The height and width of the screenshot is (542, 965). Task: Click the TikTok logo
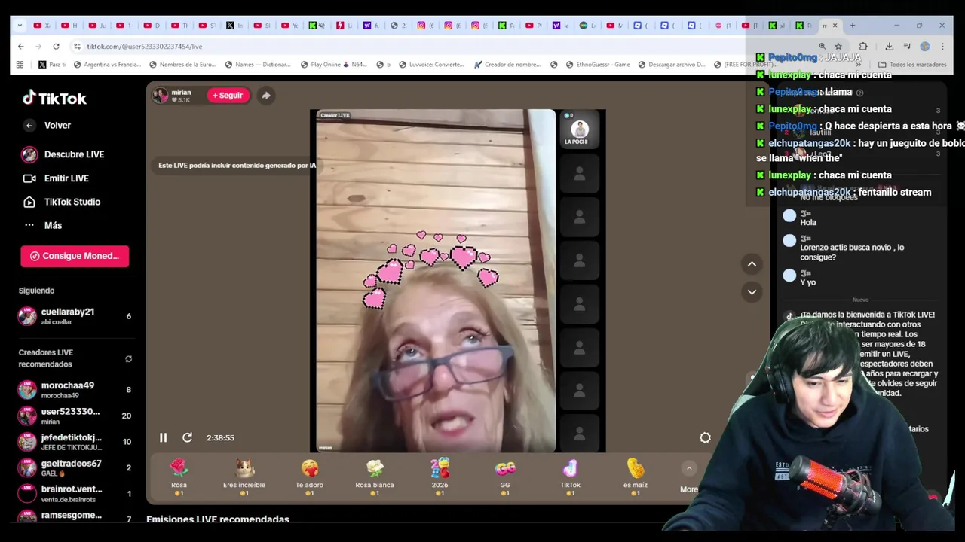point(54,98)
